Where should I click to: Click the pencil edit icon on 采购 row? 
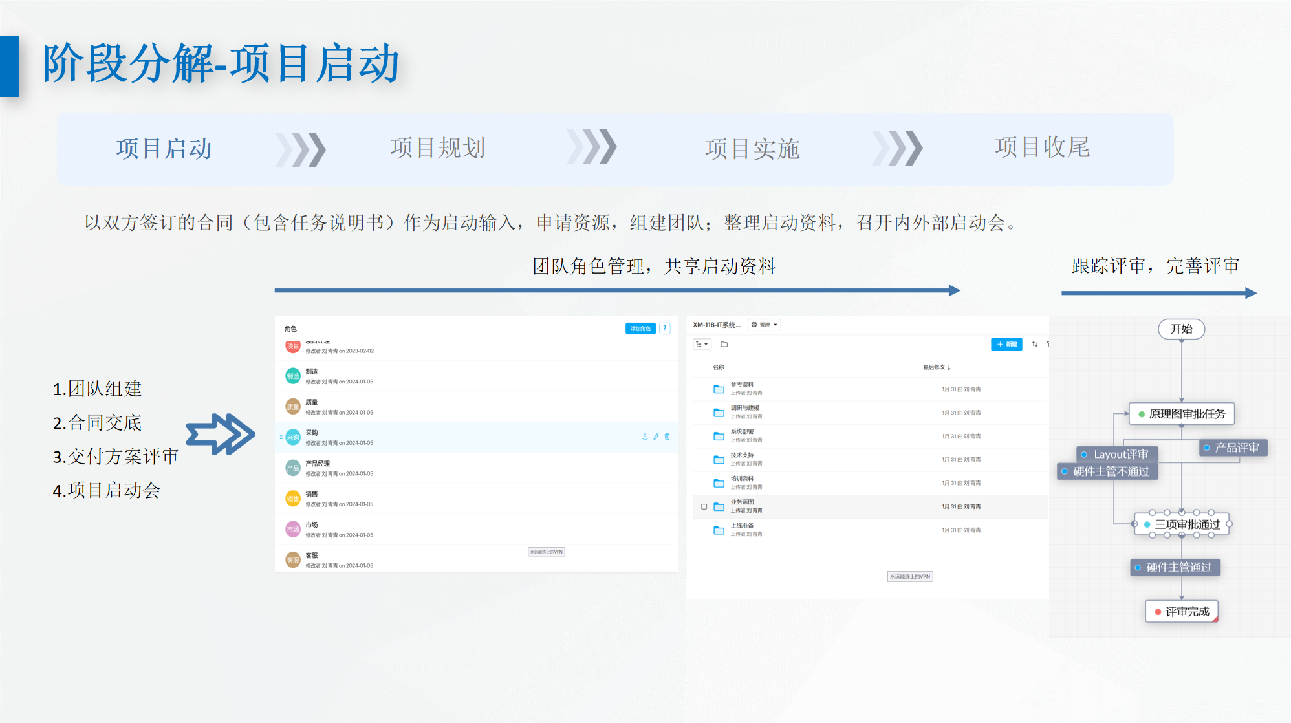pyautogui.click(x=656, y=437)
